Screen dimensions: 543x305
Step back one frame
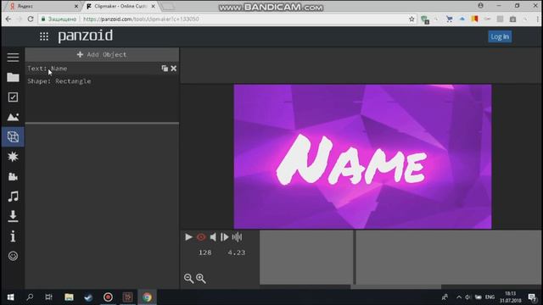coord(213,237)
